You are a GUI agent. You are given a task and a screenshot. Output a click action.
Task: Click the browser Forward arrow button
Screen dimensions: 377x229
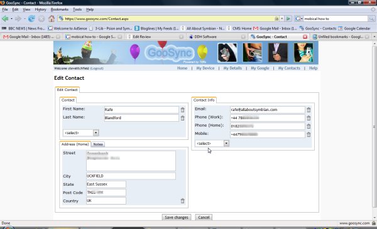click(18, 18)
